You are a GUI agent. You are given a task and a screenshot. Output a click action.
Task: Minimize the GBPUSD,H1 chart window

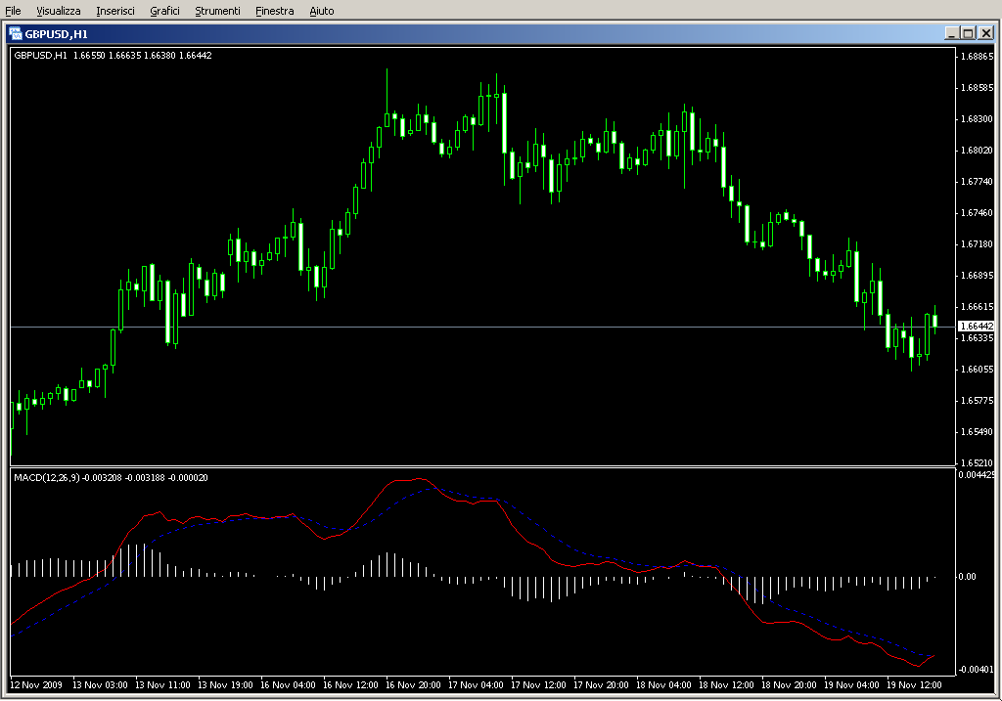951,33
